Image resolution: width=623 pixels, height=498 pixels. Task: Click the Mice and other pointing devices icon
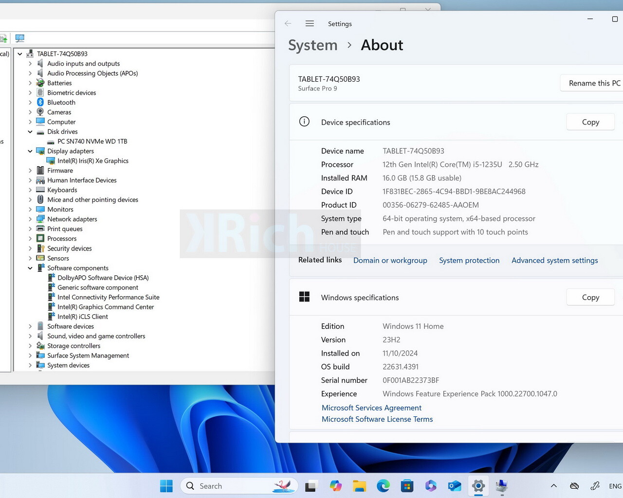[x=40, y=199]
